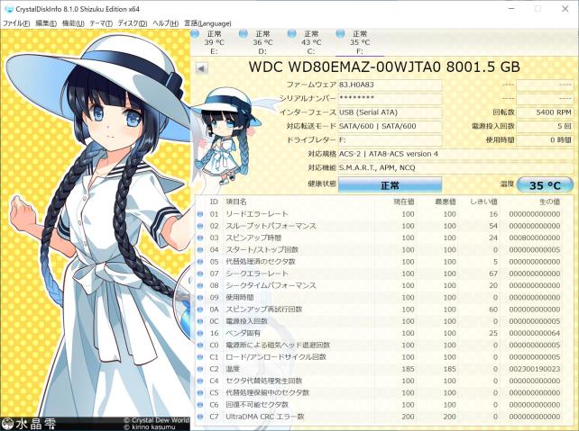579x431 pixels.
Task: Select the 代替処理済のセクタ数 attribute text
Action: point(261,262)
